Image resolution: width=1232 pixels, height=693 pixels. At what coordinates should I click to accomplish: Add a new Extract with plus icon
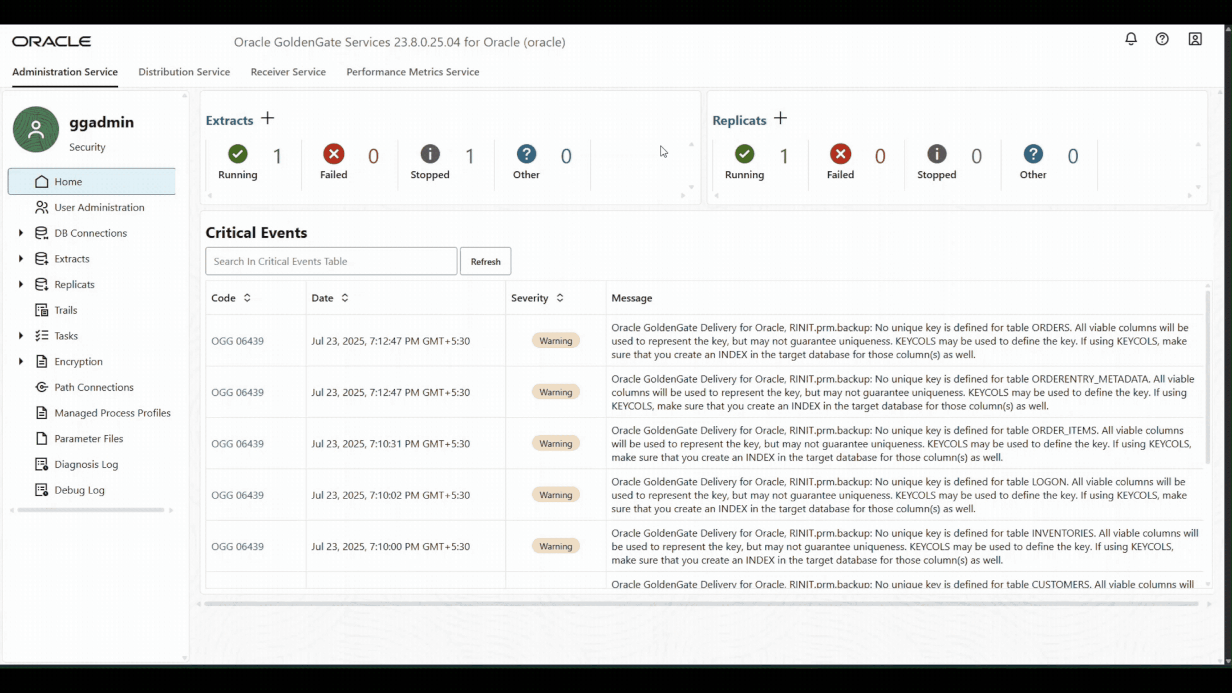coord(268,119)
